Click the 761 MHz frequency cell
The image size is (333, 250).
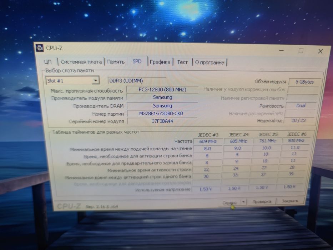[267, 141]
